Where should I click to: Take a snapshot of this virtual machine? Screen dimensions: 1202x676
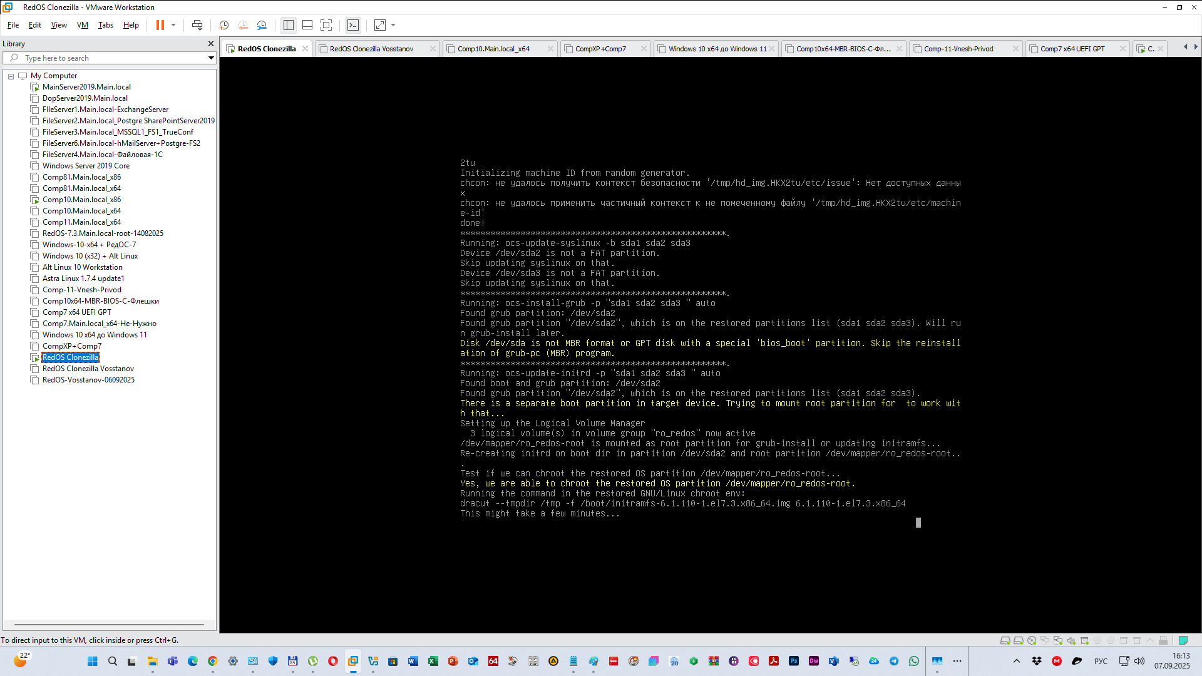[x=223, y=25]
